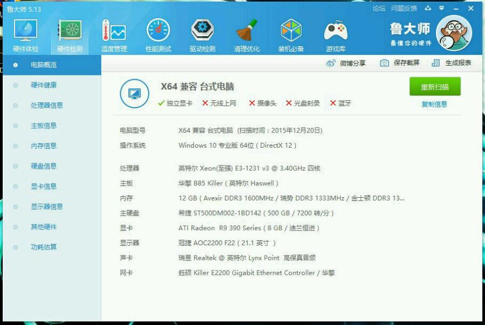485x325 pixels.
Task: Click the Xeon E3-1231 v3 processor text
Action: click(x=250, y=169)
